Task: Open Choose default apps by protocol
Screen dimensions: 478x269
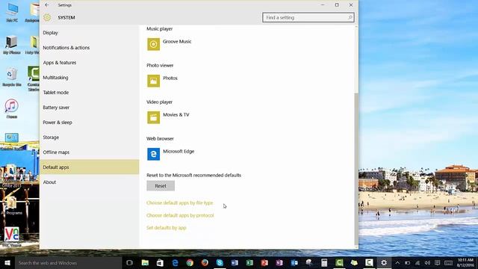Action: tap(180, 215)
